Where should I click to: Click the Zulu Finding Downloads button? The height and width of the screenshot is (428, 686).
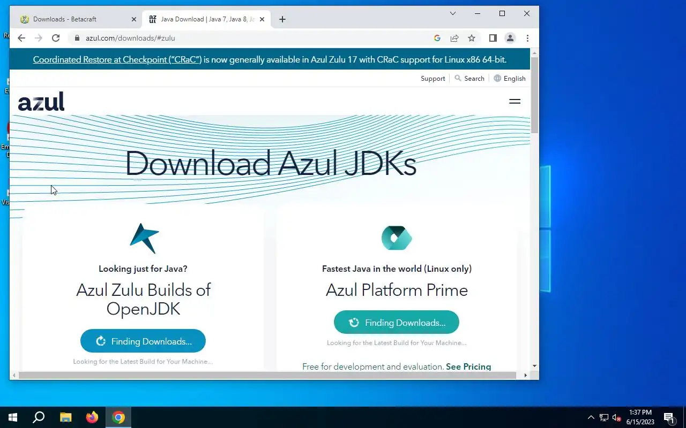[143, 341]
